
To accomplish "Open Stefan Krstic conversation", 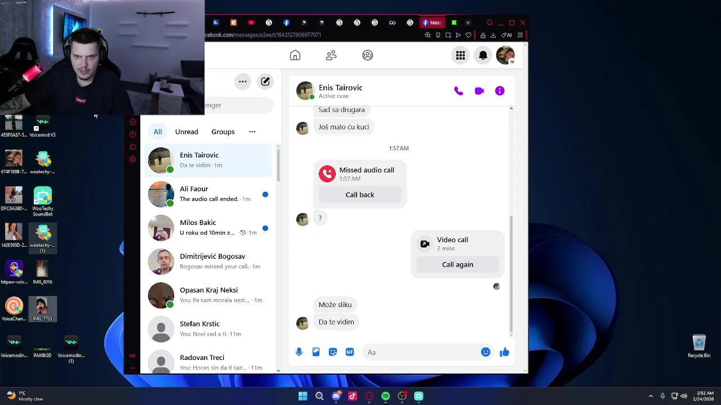I will 208,329.
